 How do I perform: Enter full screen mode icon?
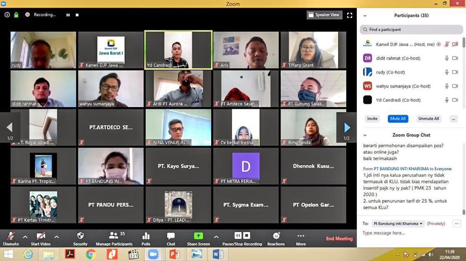(x=349, y=15)
